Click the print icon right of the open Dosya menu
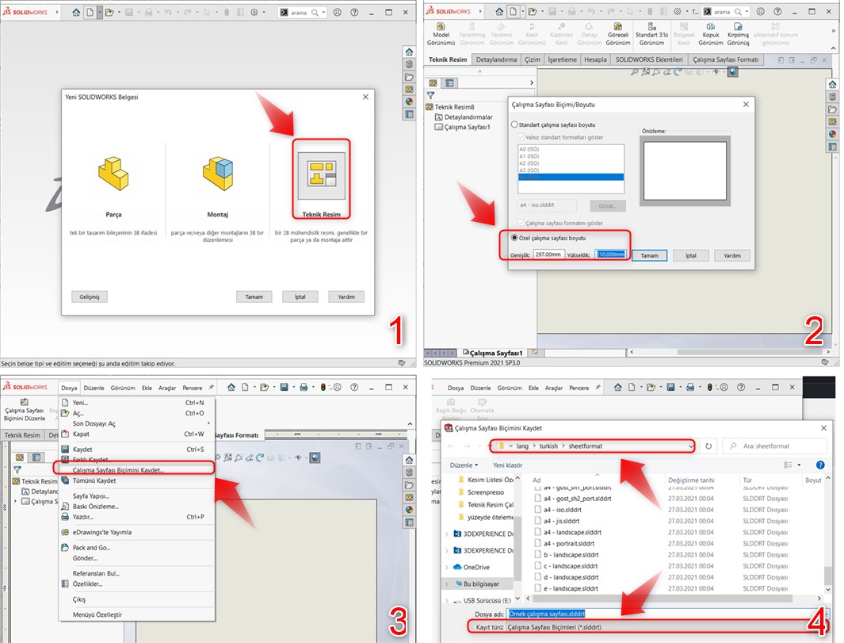The width and height of the screenshot is (844, 643). click(x=304, y=387)
